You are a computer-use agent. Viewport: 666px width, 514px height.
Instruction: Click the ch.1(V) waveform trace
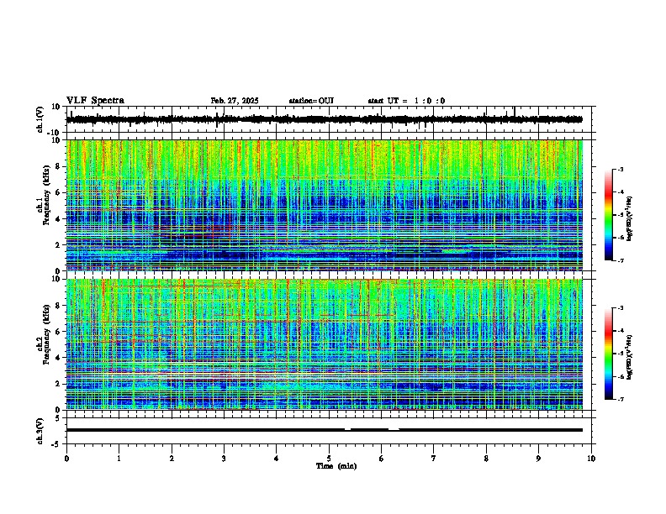point(325,119)
